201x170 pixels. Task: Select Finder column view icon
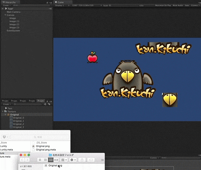[51, 160]
